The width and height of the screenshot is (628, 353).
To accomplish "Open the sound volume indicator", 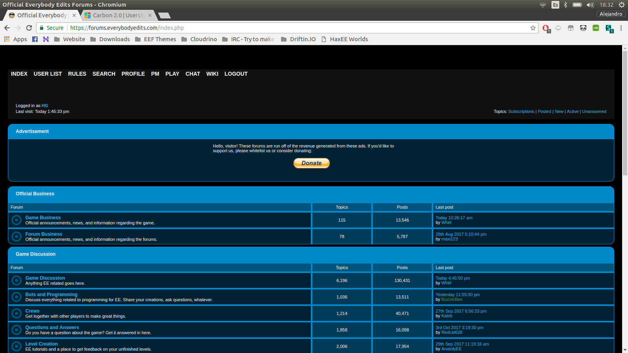I will [590, 5].
